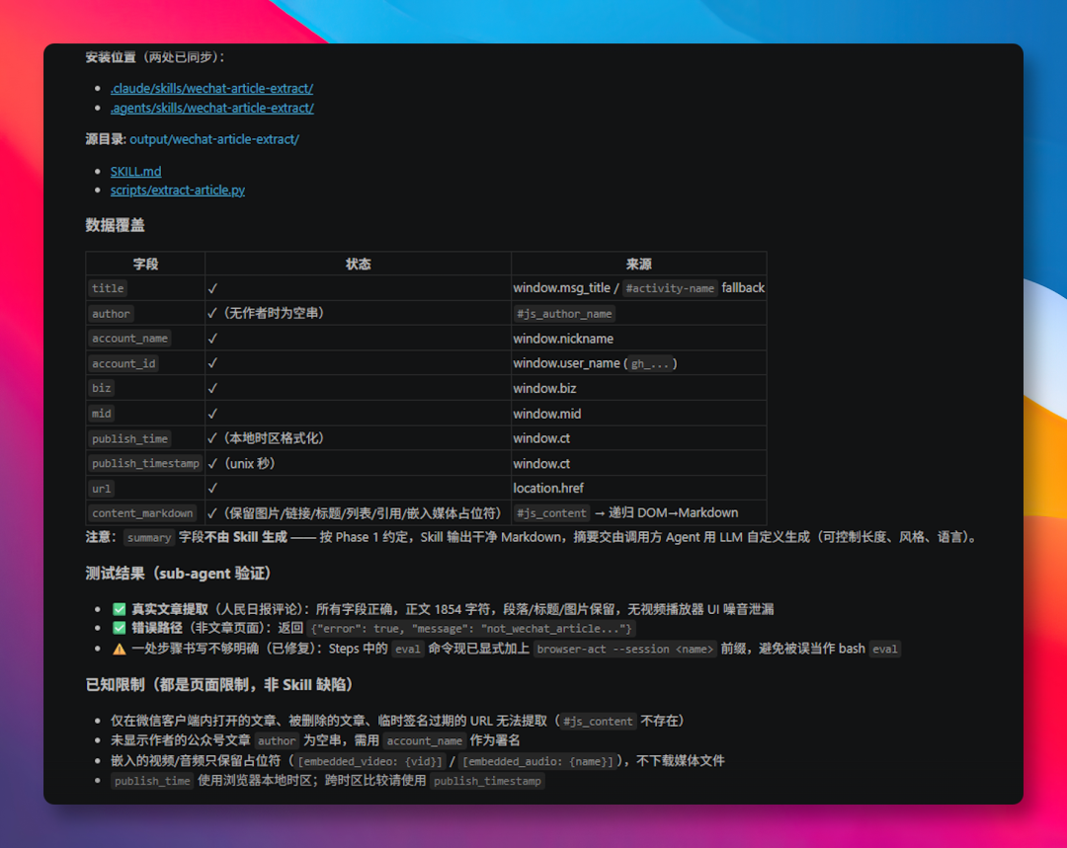The height and width of the screenshot is (848, 1067).
Task: Click the window.nickname source cell
Action: (x=639, y=339)
